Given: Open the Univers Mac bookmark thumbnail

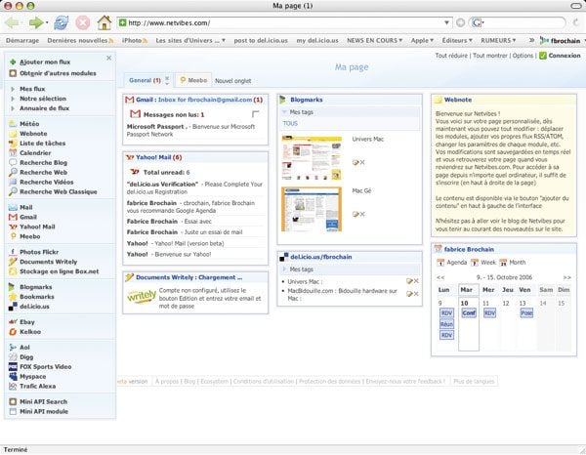Looking at the screenshot, I should point(312,157).
